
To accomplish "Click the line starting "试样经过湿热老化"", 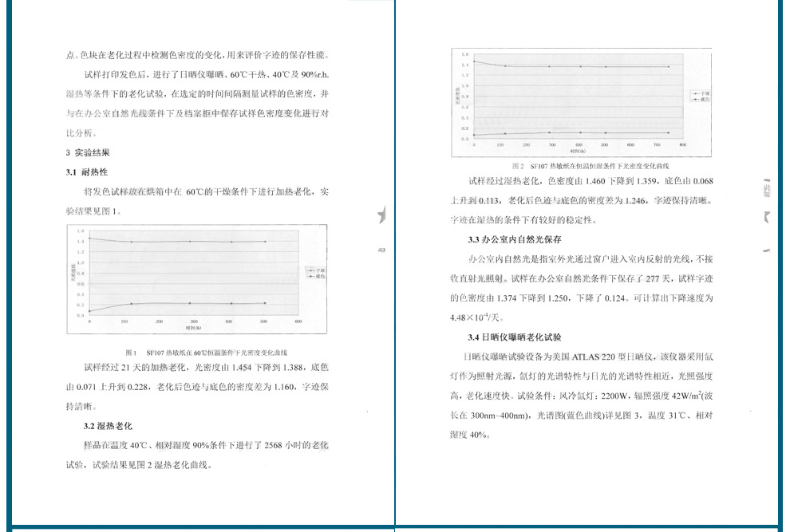I will pyautogui.click(x=591, y=181).
